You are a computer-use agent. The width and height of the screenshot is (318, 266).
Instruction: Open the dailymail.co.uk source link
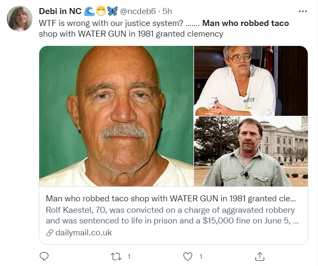tap(84, 232)
